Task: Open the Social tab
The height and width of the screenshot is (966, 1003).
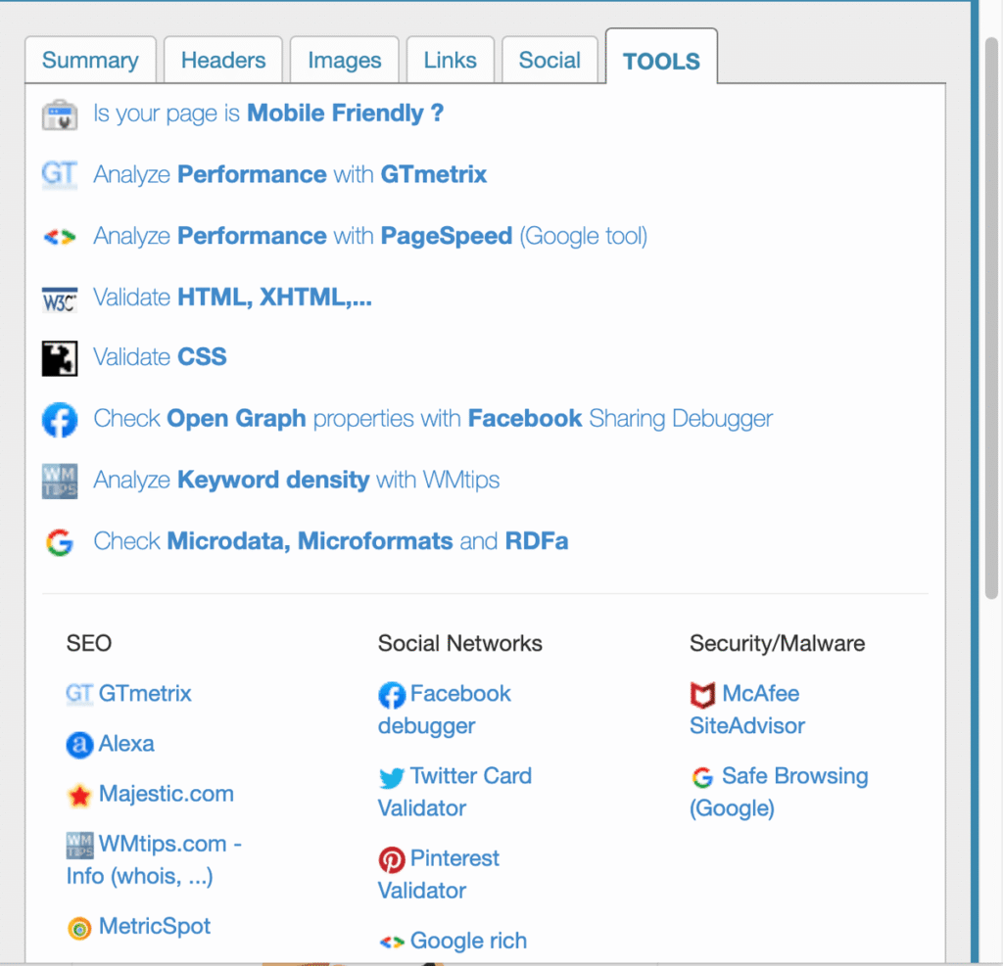Action: tap(549, 60)
